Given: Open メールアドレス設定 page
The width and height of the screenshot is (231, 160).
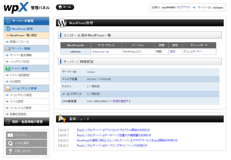Looking at the screenshot, I should tap(27, 95).
